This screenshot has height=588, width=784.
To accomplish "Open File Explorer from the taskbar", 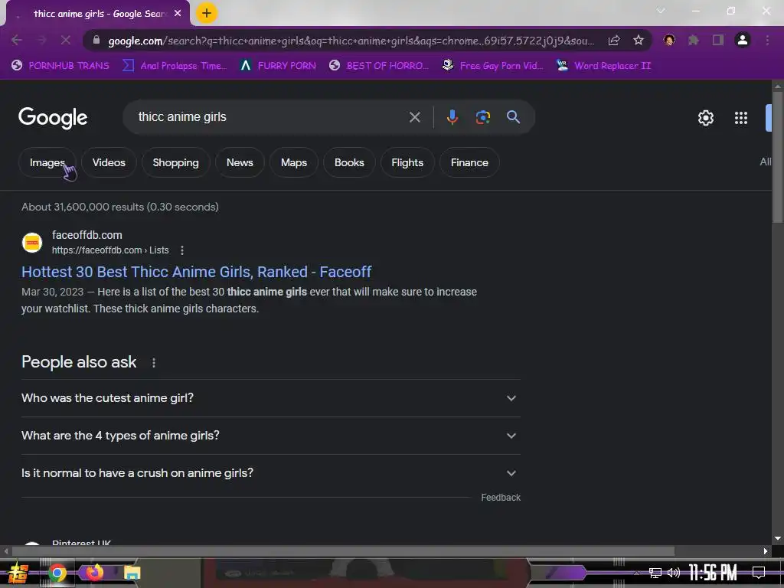I will (132, 573).
